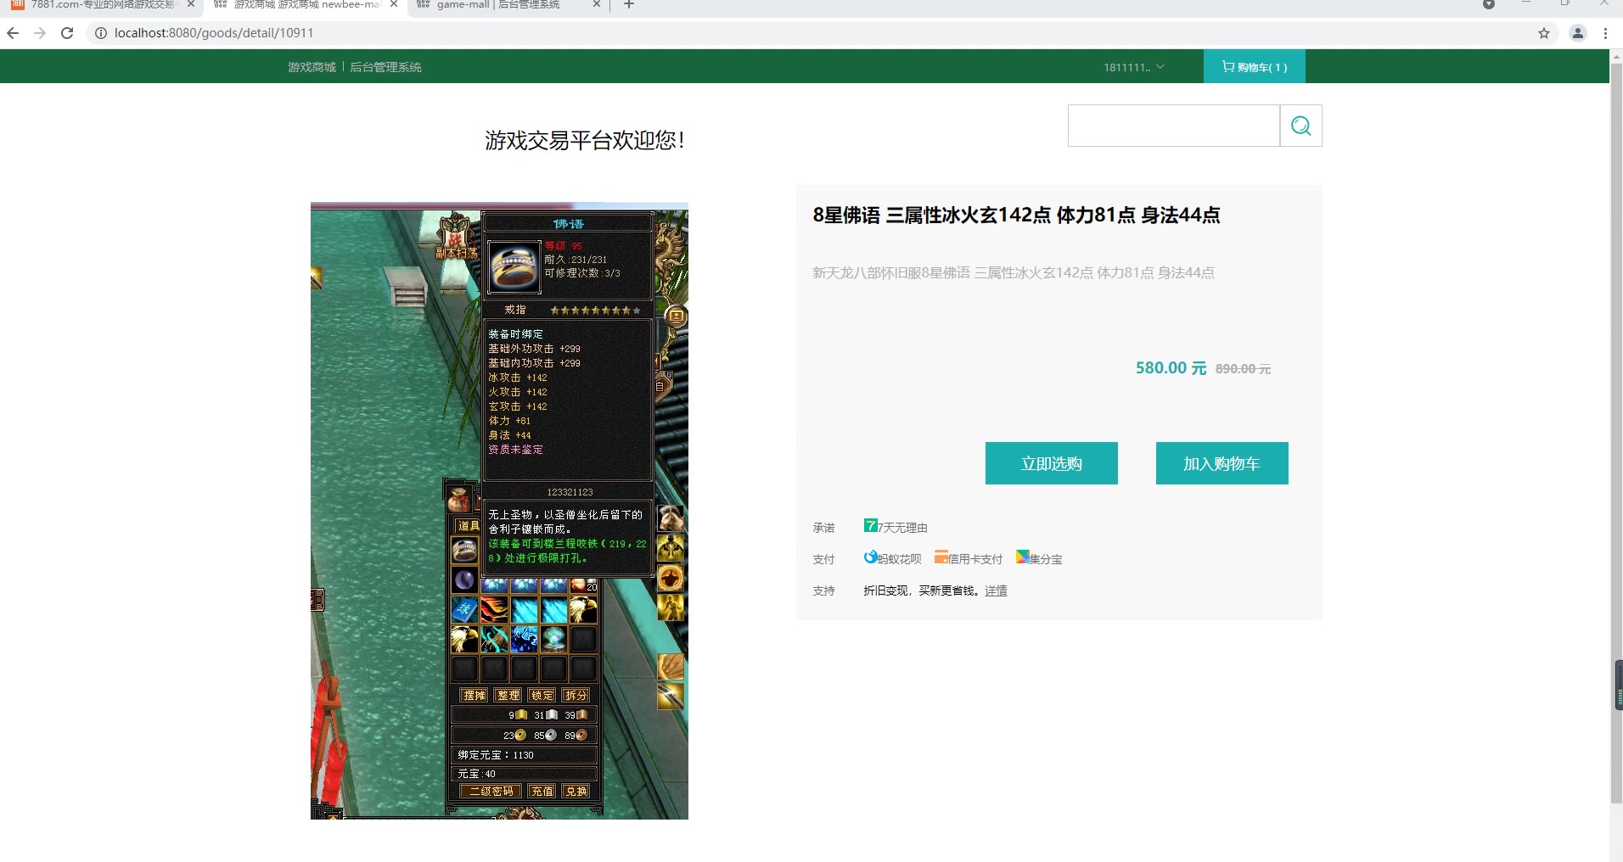The width and height of the screenshot is (1623, 862).
Task: Open the browser profile avatar icon
Action: click(x=1578, y=33)
